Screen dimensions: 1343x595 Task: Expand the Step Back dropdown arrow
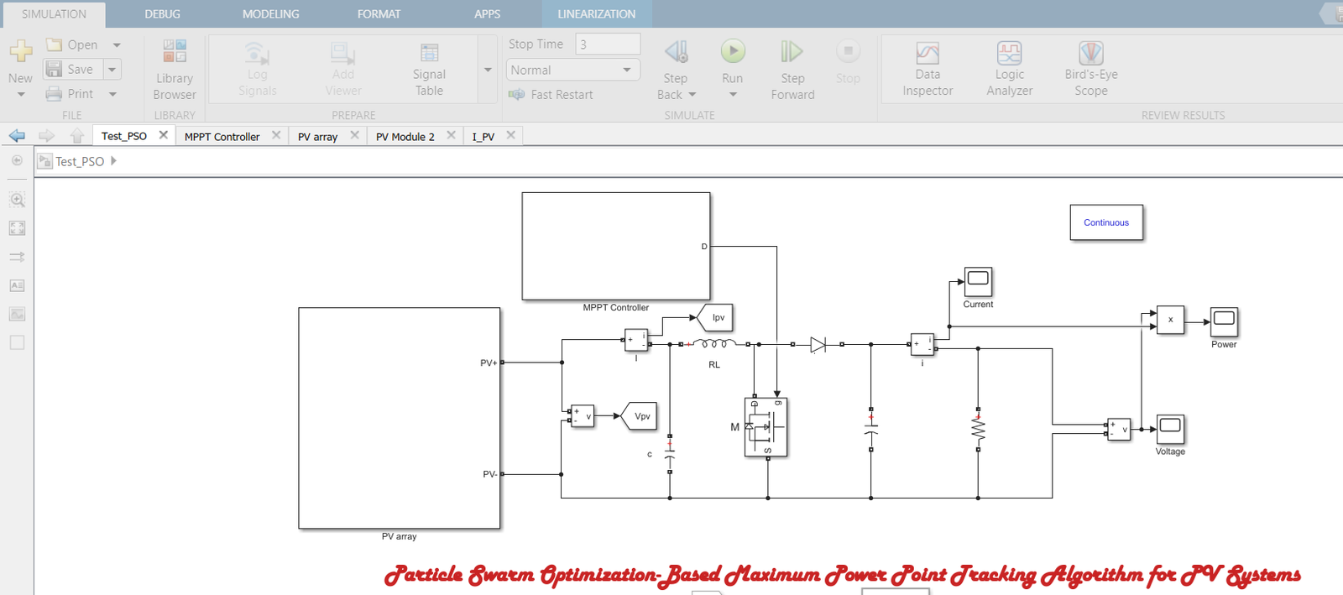pyautogui.click(x=692, y=95)
